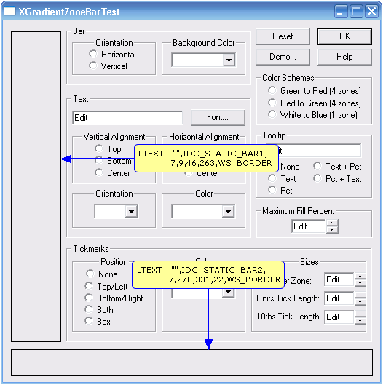The image size is (383, 385).
Task: Decrease Units Tick Length with the down spinner
Action: tap(360, 301)
